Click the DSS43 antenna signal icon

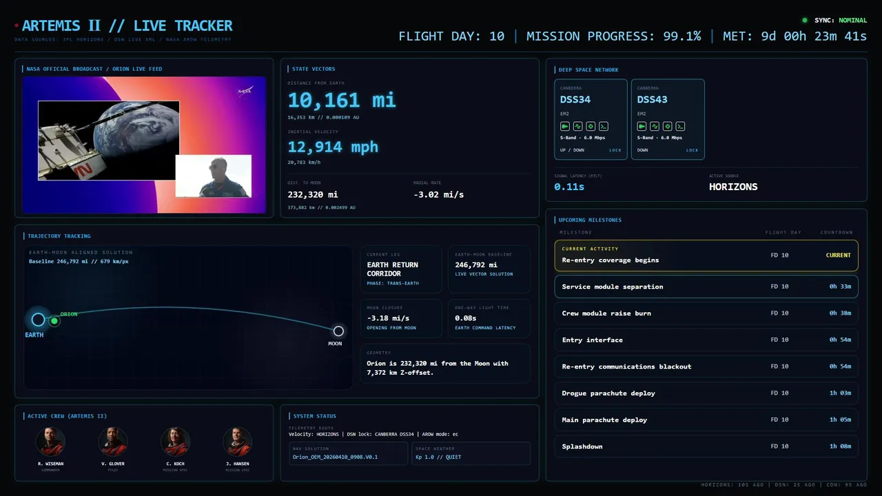642,126
